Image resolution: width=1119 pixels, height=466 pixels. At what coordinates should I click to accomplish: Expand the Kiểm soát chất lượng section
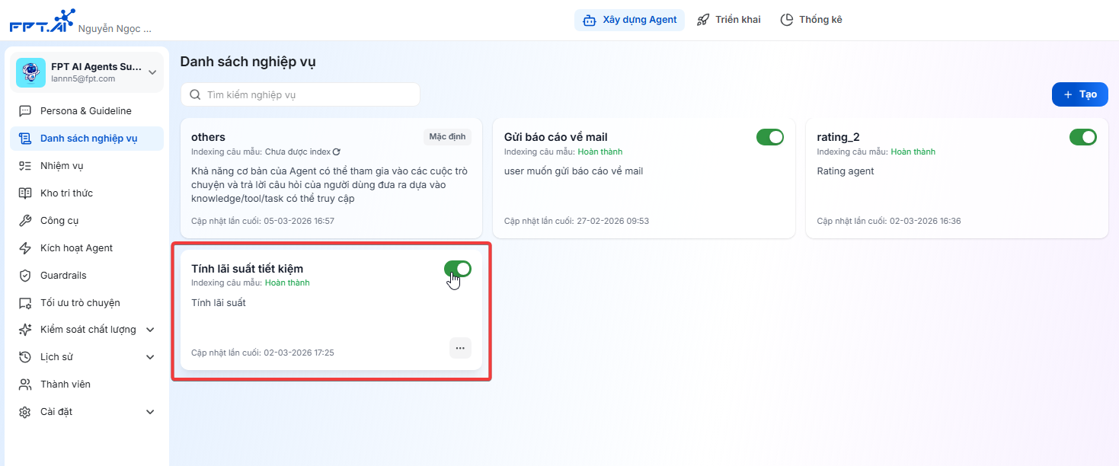pos(150,330)
